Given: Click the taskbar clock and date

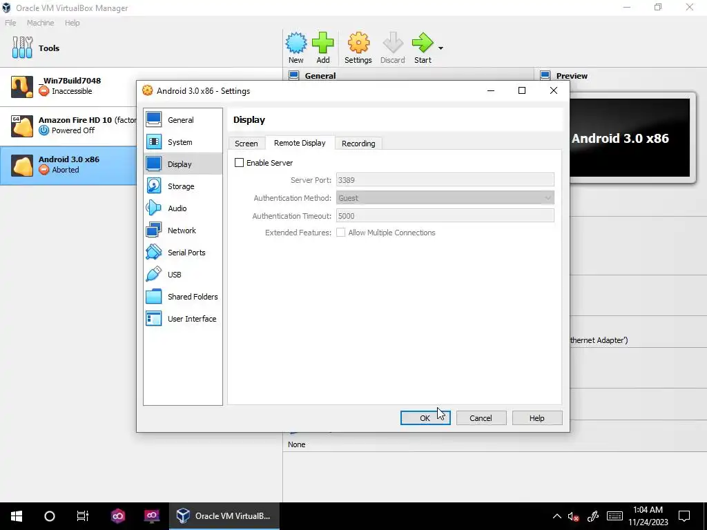Looking at the screenshot, I should point(648,516).
